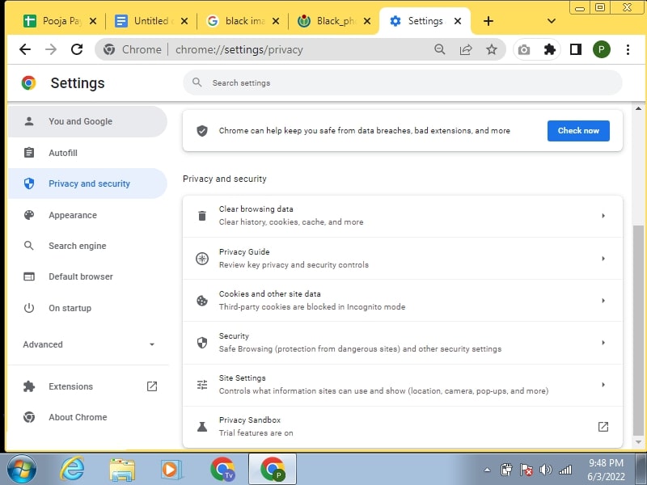Click the Check now safety button

coord(578,130)
